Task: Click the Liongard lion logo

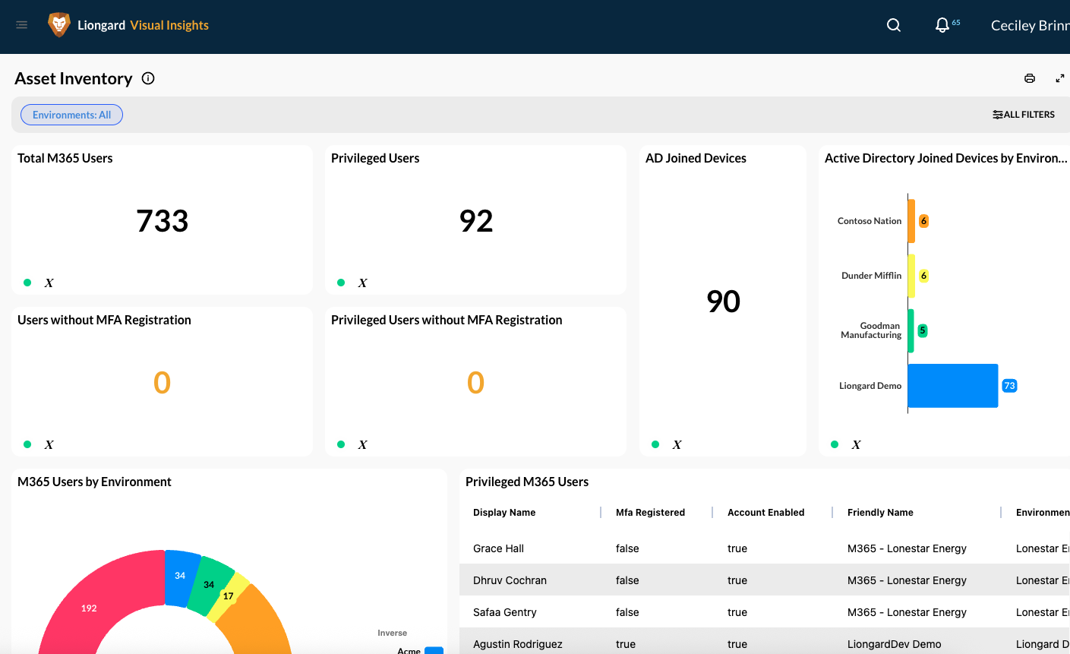Action: 58,25
